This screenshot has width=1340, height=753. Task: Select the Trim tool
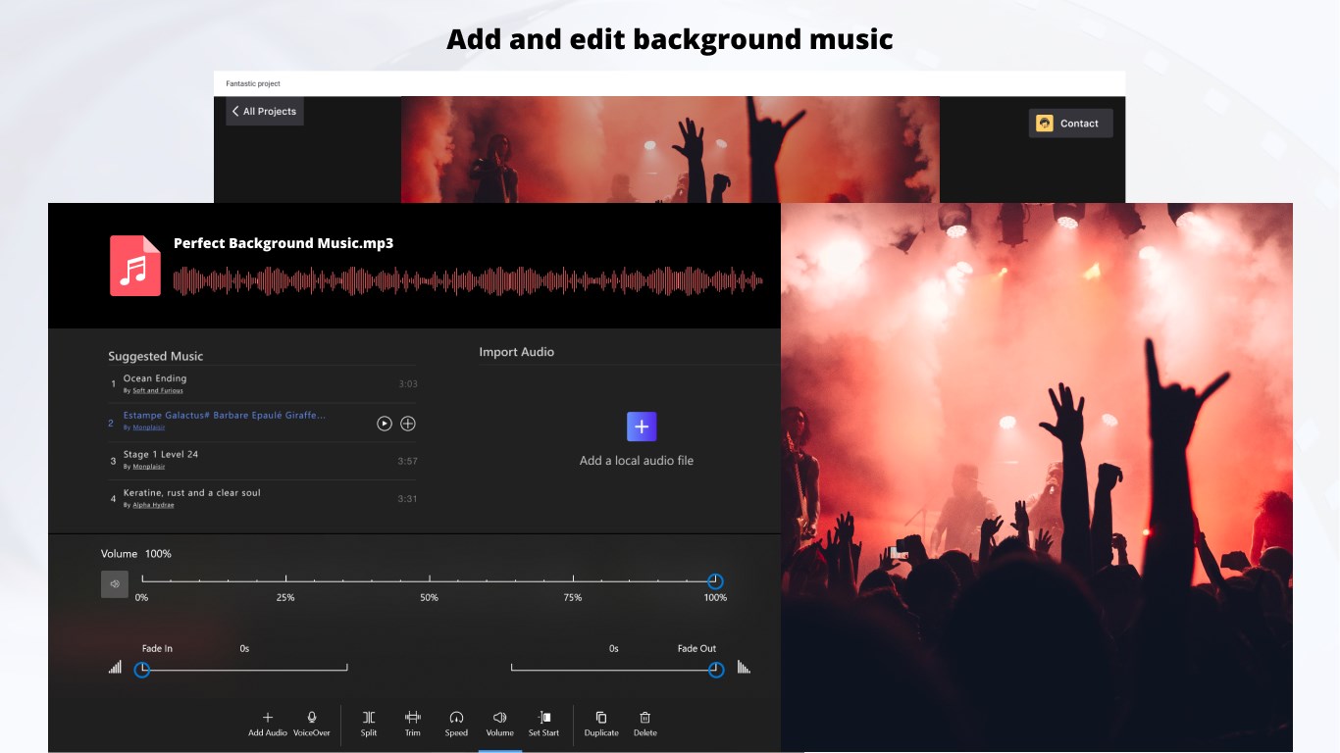[x=412, y=725]
